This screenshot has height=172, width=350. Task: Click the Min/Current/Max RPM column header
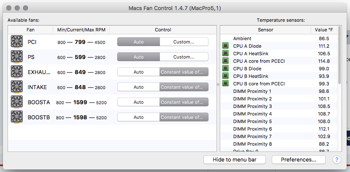(81, 30)
